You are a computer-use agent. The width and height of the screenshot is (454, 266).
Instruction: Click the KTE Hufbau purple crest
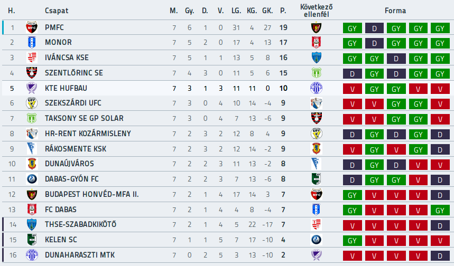click(32, 88)
